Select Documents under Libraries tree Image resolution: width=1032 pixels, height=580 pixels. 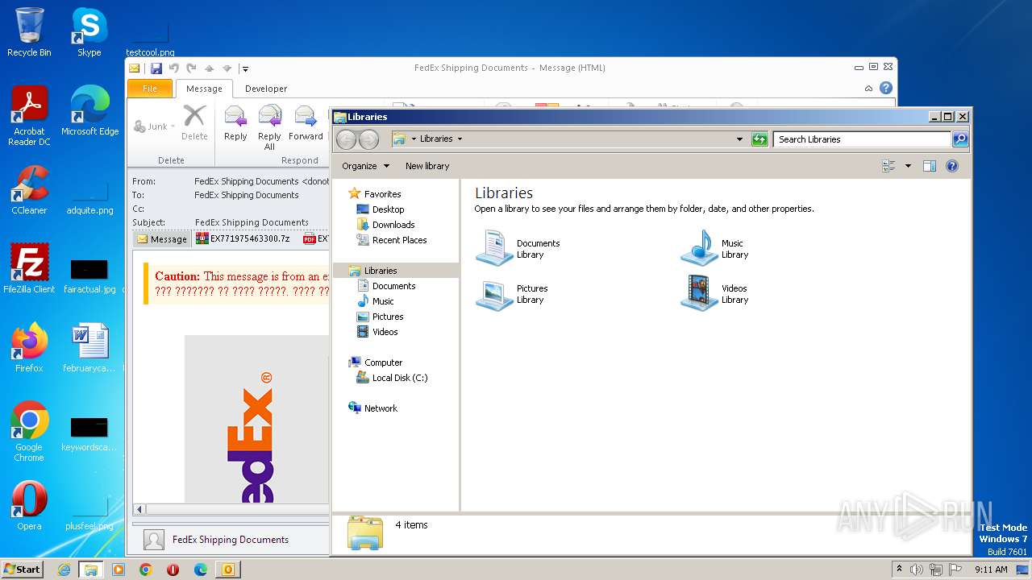coord(385,286)
